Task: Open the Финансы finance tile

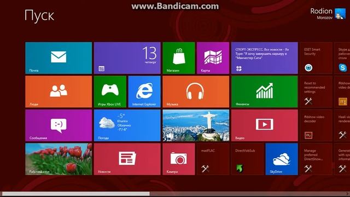Action: pyautogui.click(x=265, y=91)
